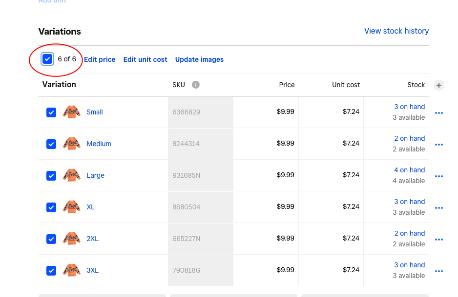Uncheck the 2XL variation checkbox
This screenshot has height=297, width=458.
tap(51, 239)
